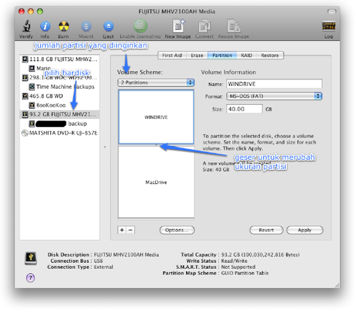
Task: Click the sidebar splitter handle dot
Action: tap(105, 147)
